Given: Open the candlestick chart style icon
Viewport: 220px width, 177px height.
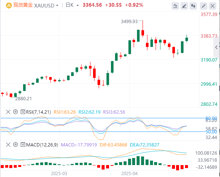Looking at the screenshot, I should click(193, 6).
